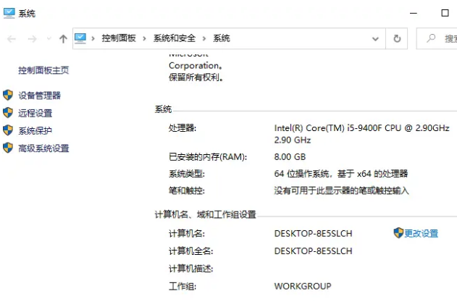This screenshot has height=307, width=457.
Task: Select the 系统 breadcrumb segment
Action: 222,38
